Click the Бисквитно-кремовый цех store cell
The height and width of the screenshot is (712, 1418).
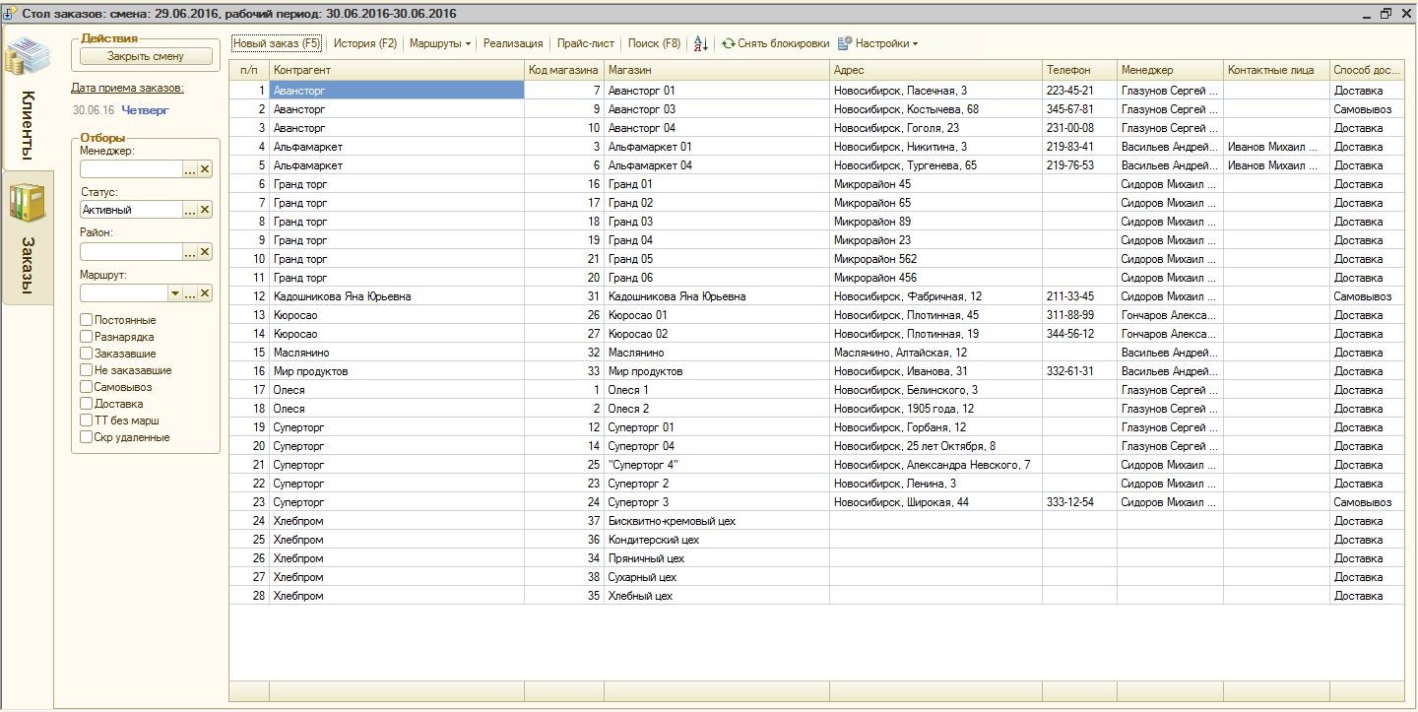716,521
